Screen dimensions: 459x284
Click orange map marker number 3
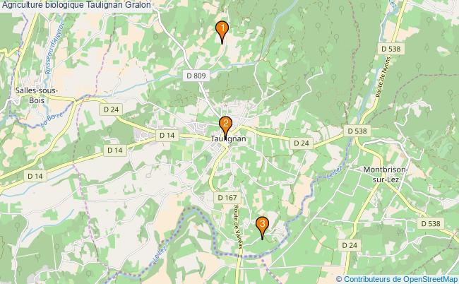262,227
